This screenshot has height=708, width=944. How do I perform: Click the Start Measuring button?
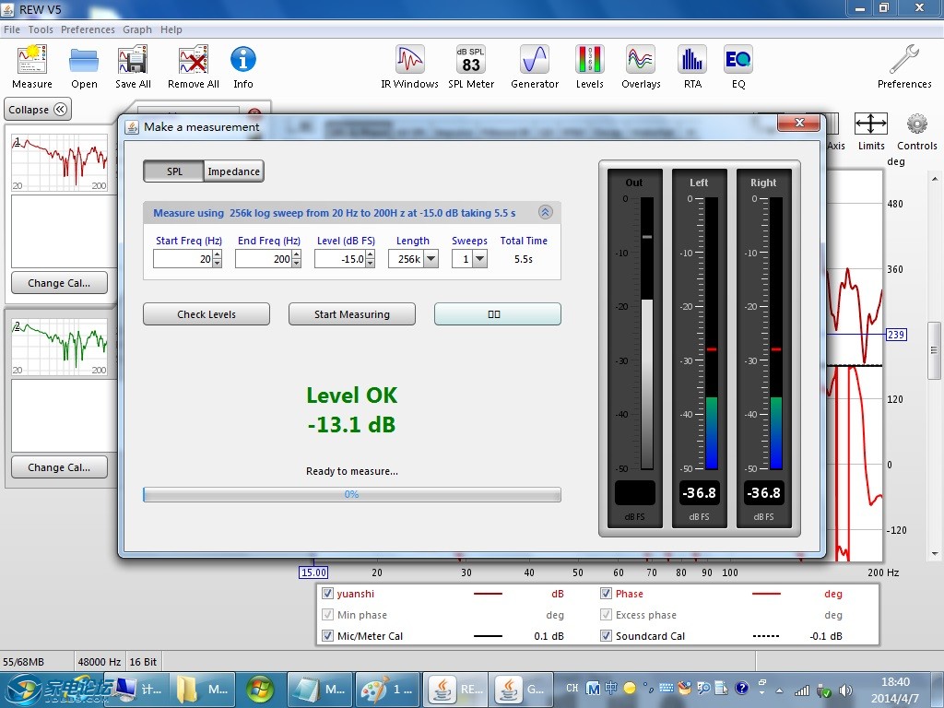(352, 314)
